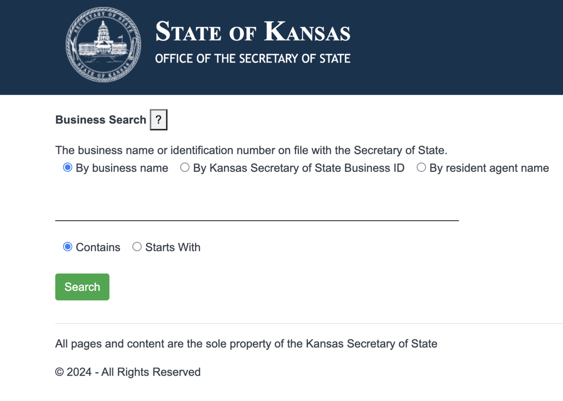Click the "Business Search" page heading

100,120
